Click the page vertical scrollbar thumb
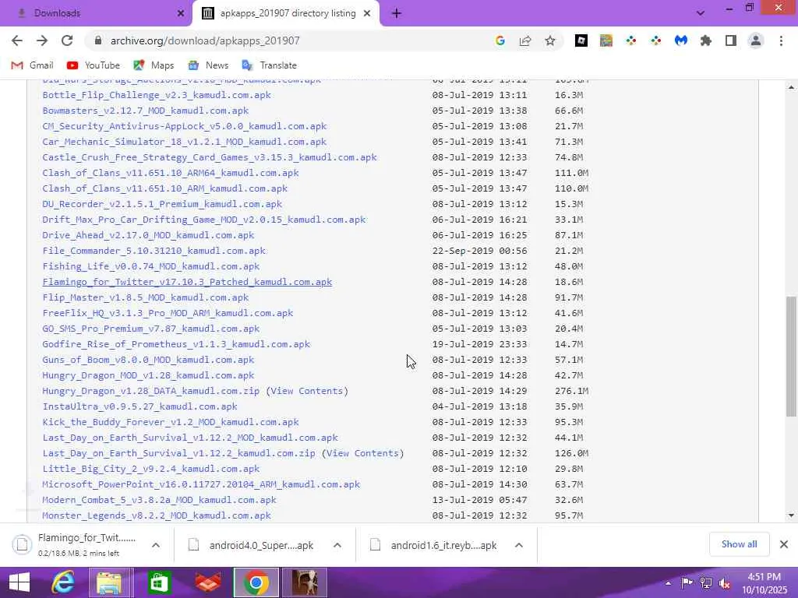 click(x=792, y=356)
